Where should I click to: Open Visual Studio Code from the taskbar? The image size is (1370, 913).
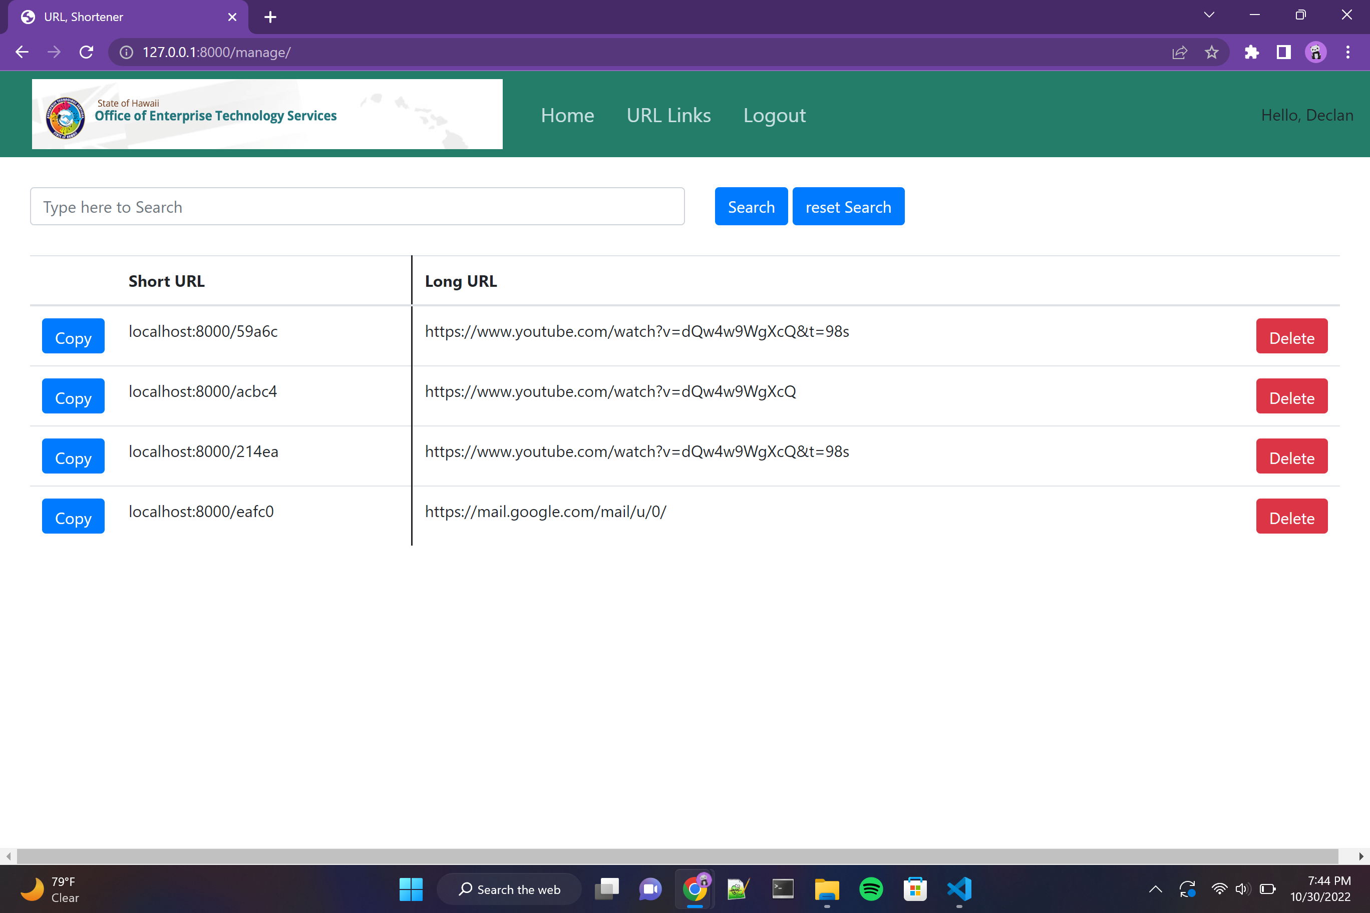coord(959,889)
